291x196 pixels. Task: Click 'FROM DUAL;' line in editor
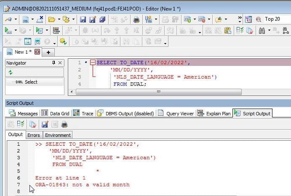pyautogui.click(x=130, y=84)
